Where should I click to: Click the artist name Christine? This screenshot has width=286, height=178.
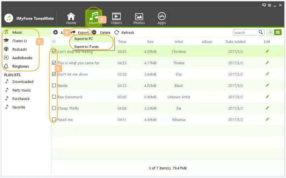click(x=179, y=52)
